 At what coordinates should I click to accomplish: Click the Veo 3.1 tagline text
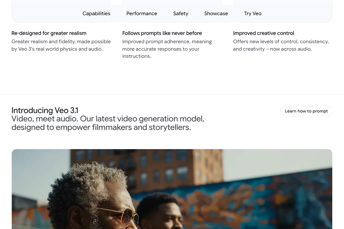(x=108, y=123)
